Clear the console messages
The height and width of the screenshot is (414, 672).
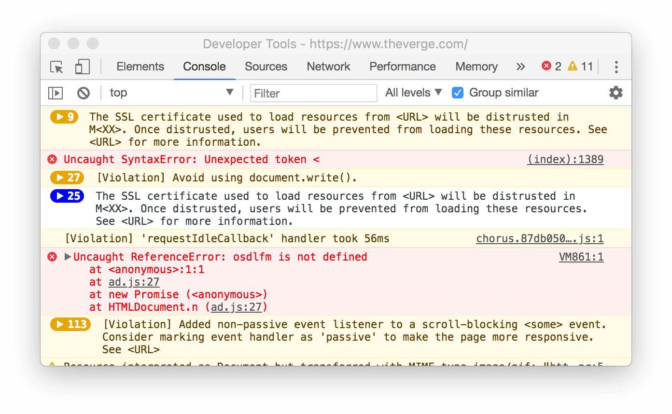coord(83,93)
